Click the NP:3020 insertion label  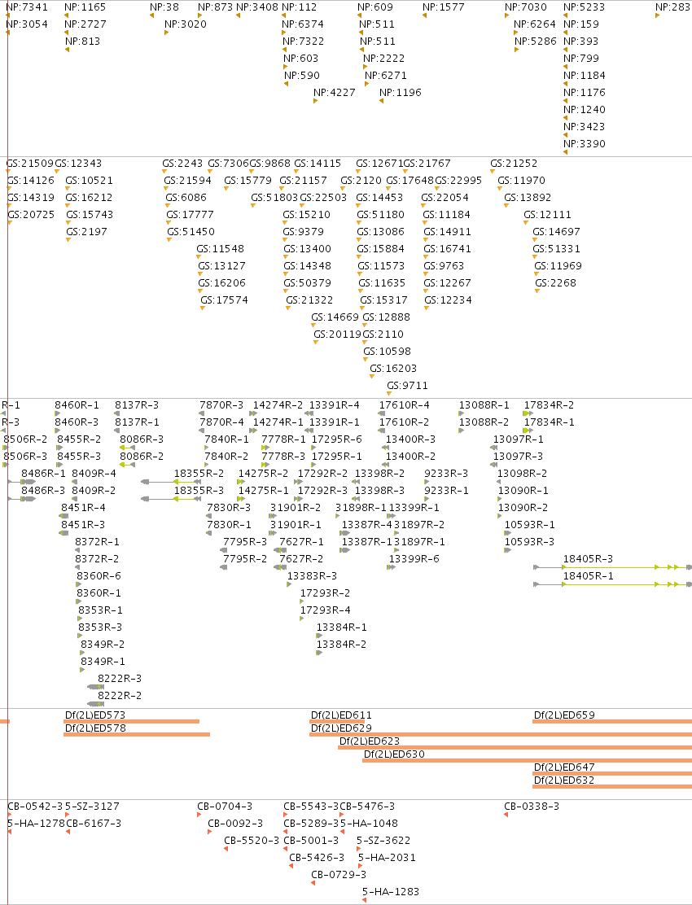click(186, 24)
